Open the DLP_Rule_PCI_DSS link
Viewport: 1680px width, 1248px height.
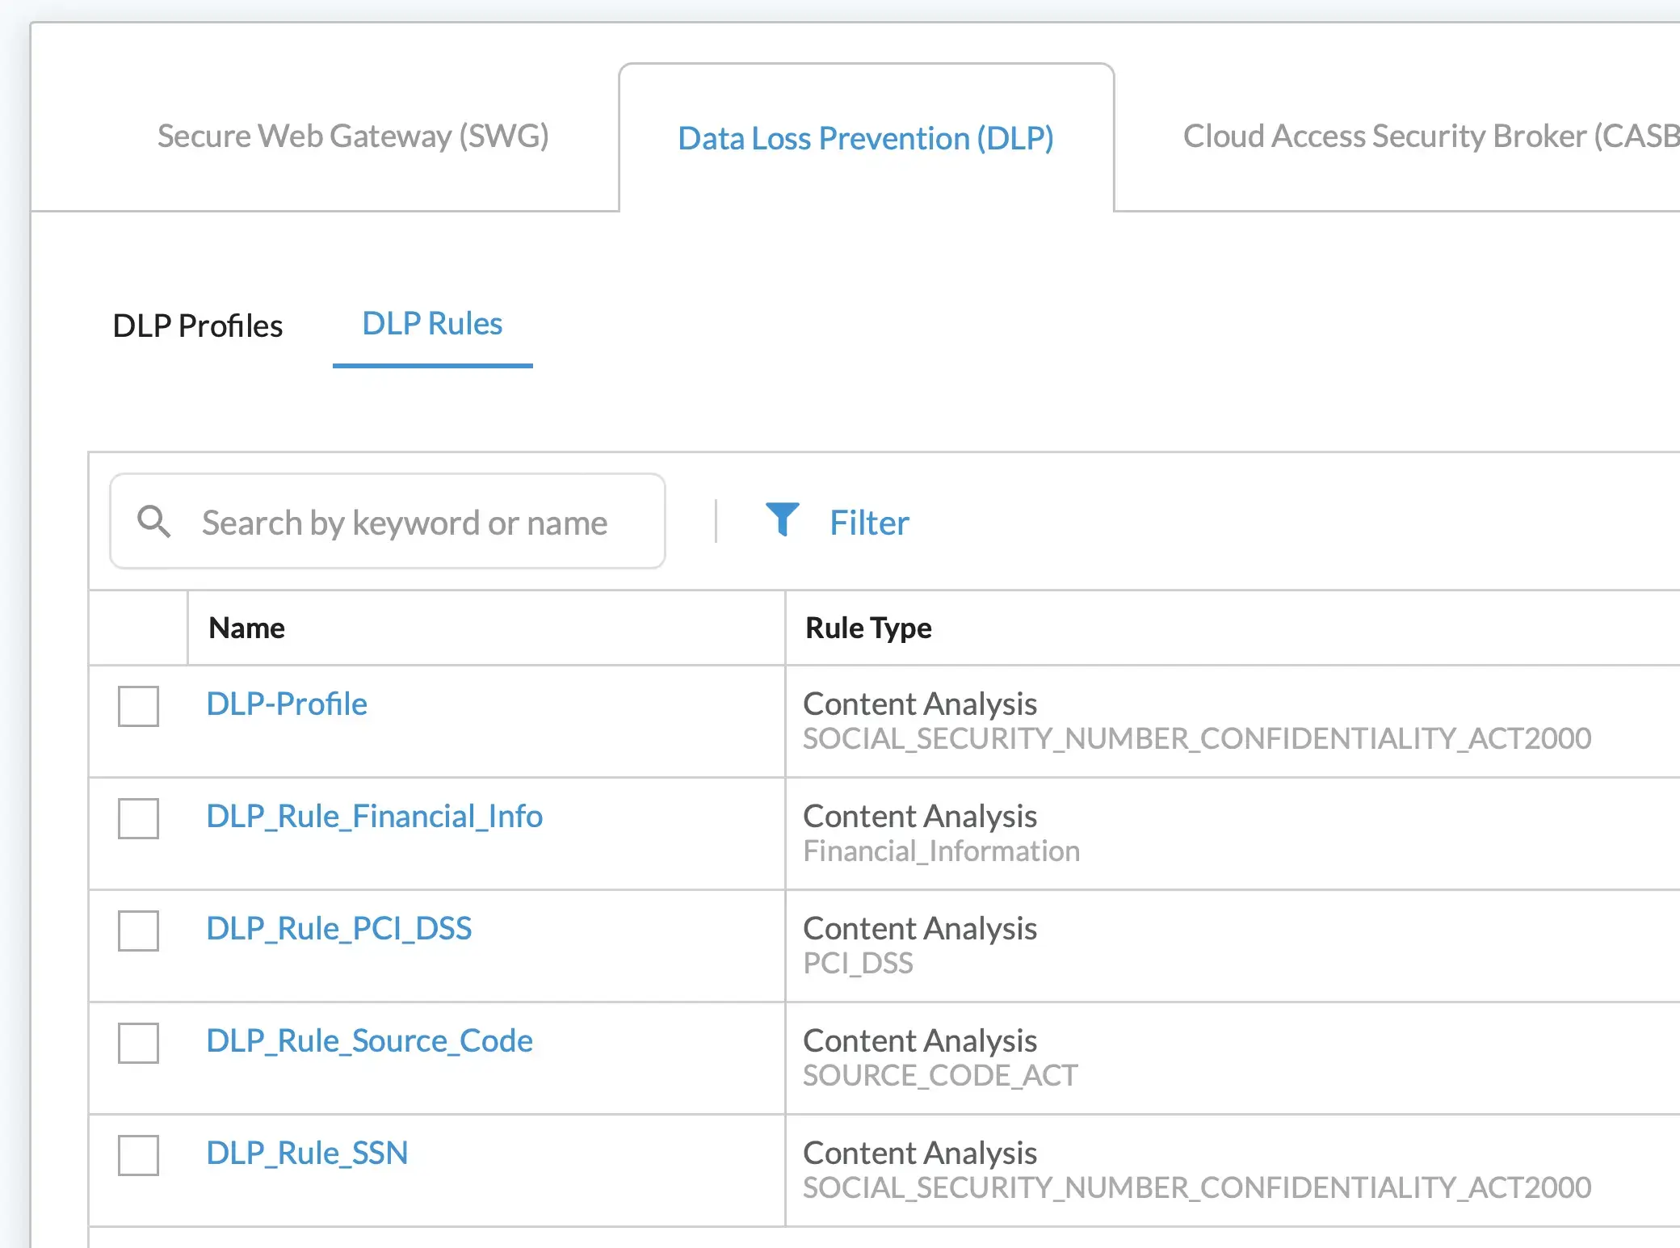pyautogui.click(x=338, y=928)
